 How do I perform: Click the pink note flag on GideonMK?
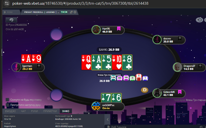(x=180, y=92)
